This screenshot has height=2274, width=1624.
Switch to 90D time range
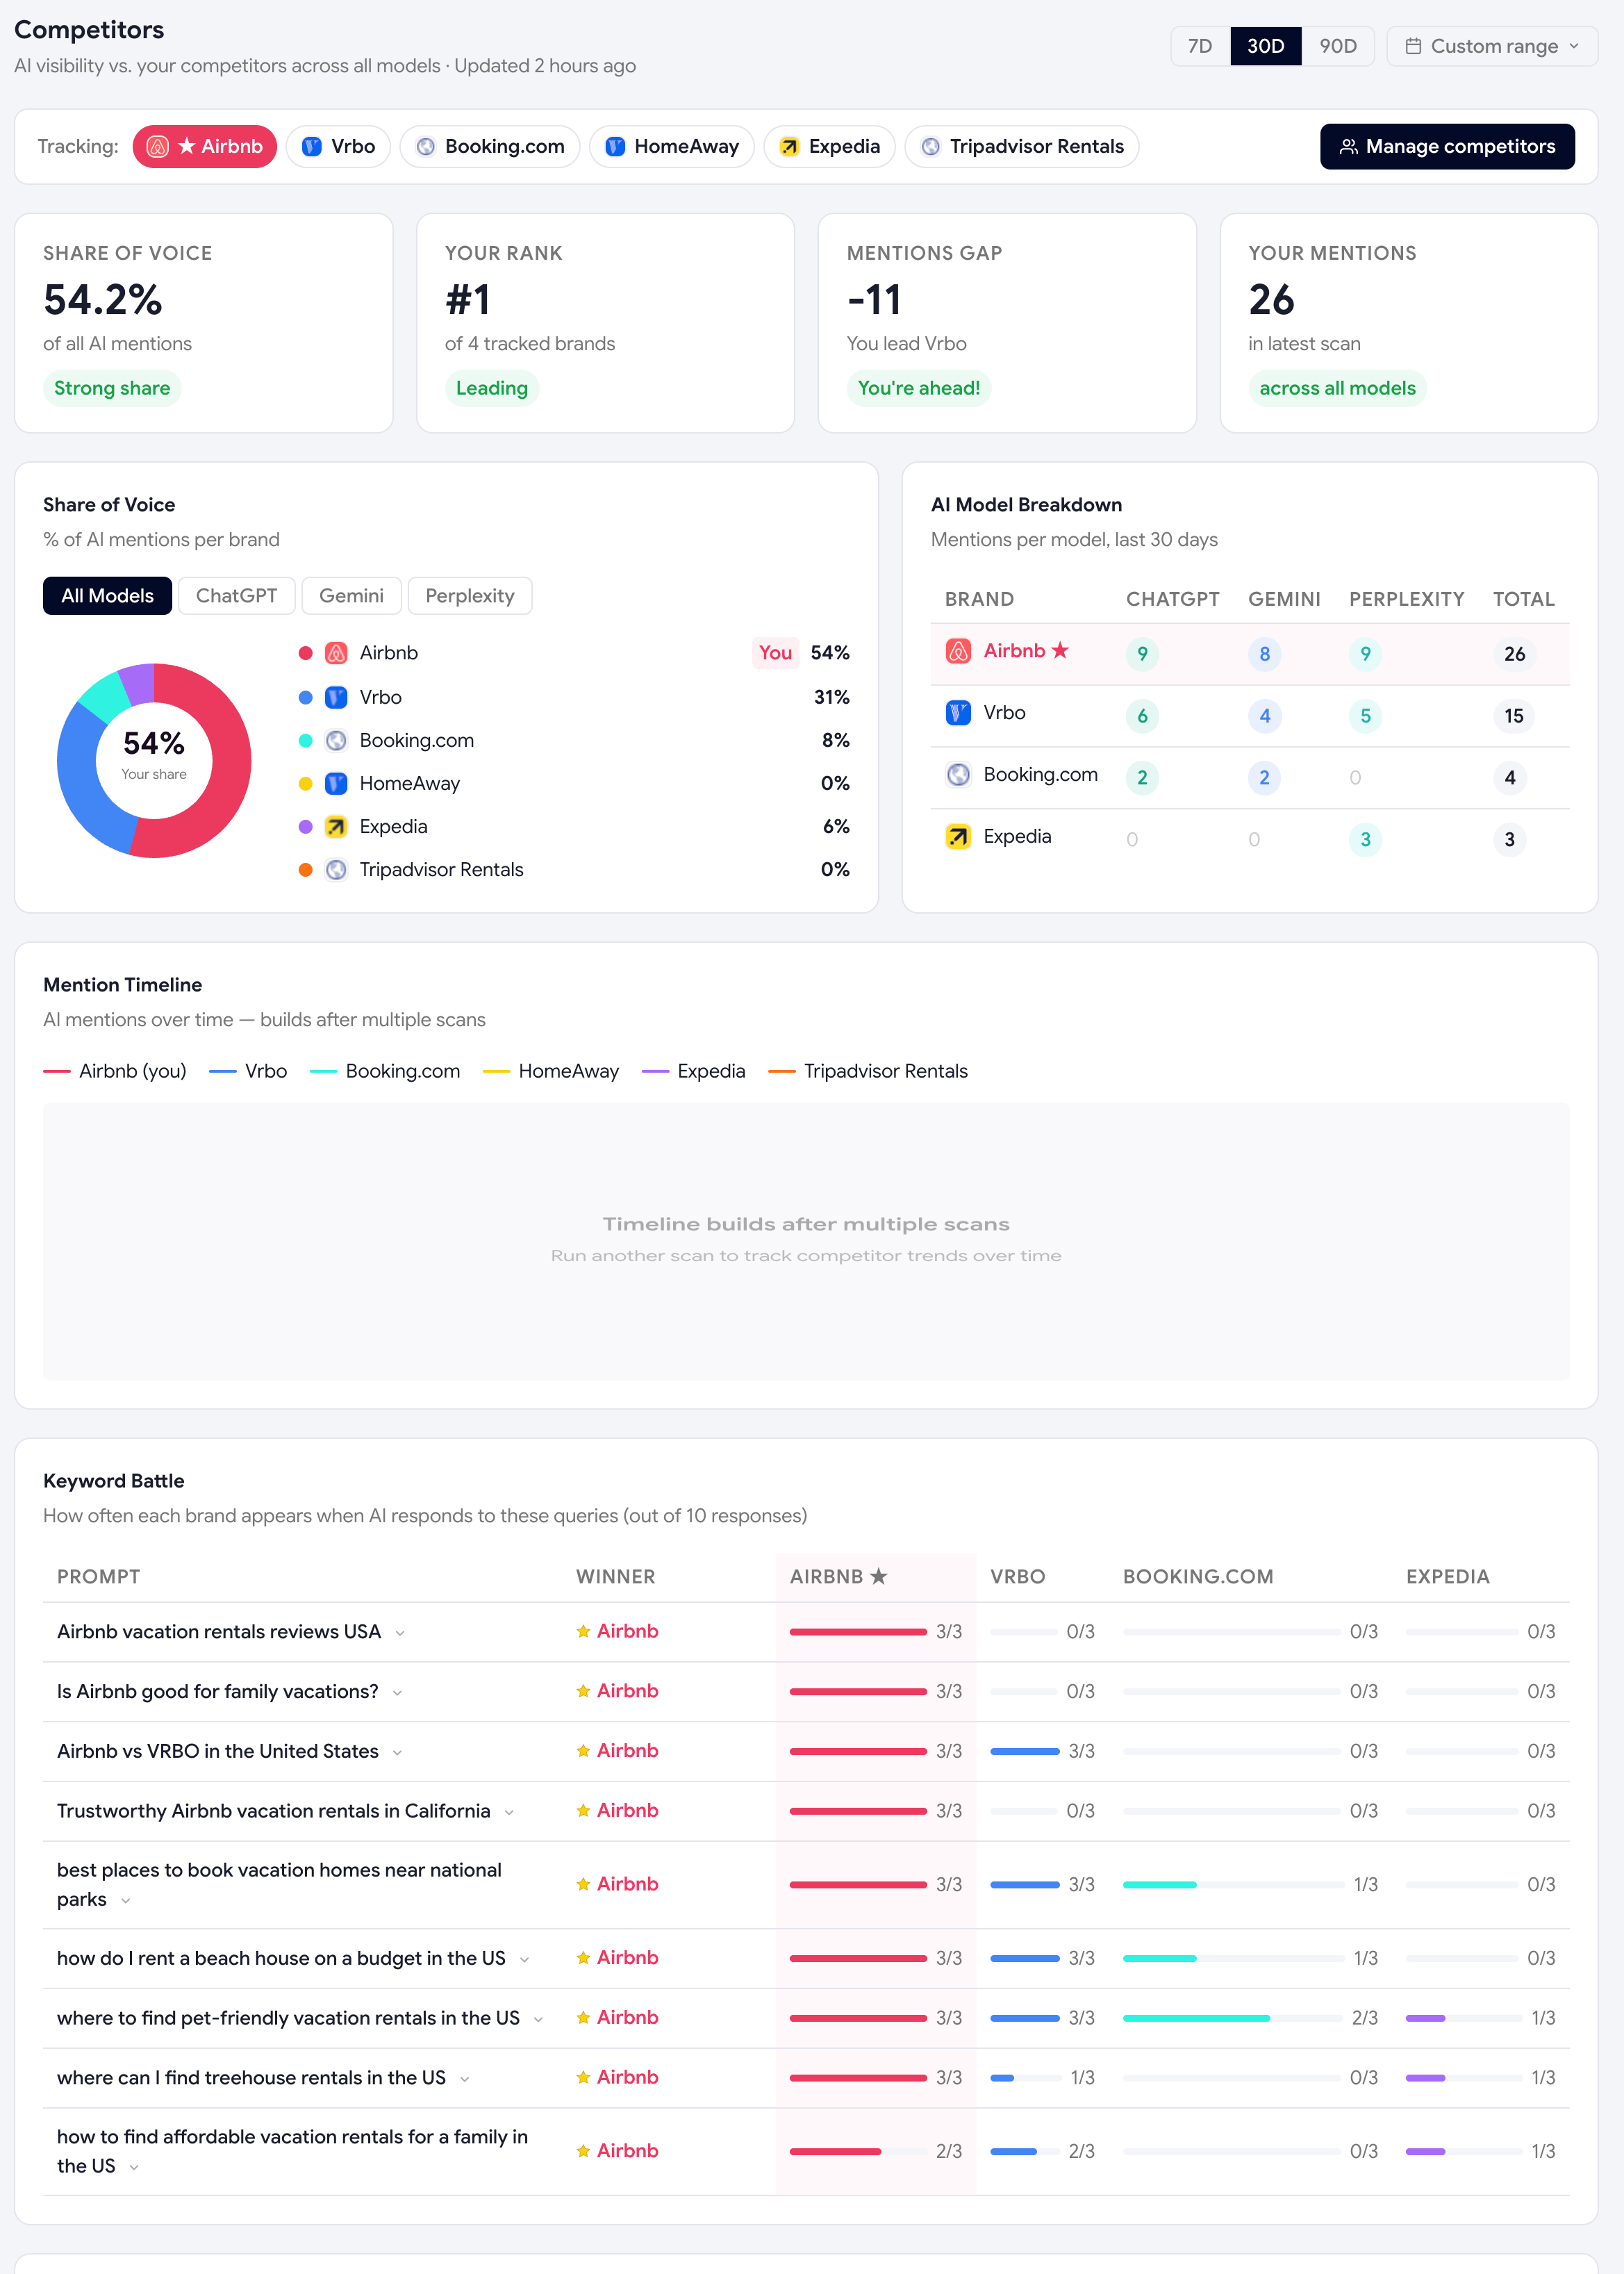coord(1338,46)
